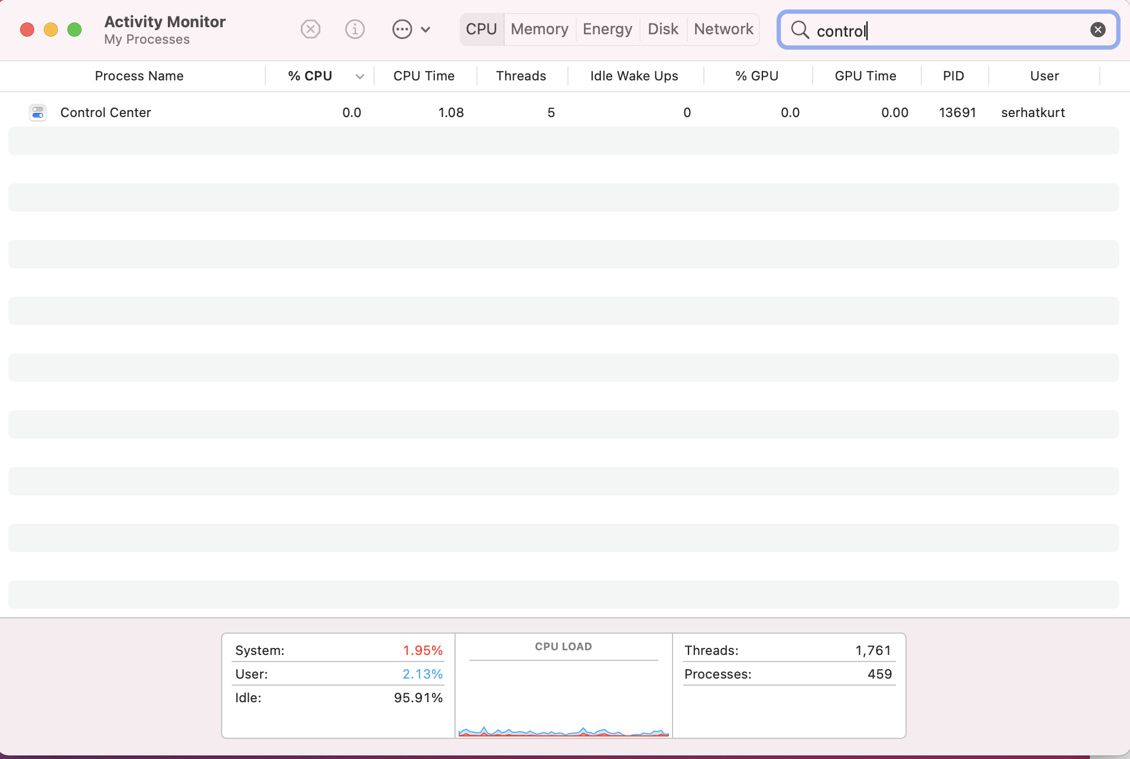Toggle the % CPU sort direction arrow
This screenshot has height=759, width=1130.
pyautogui.click(x=359, y=76)
